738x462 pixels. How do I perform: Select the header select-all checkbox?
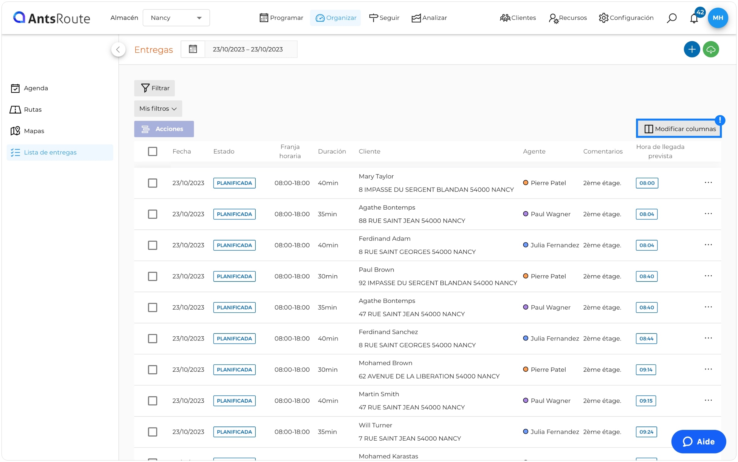coord(152,151)
